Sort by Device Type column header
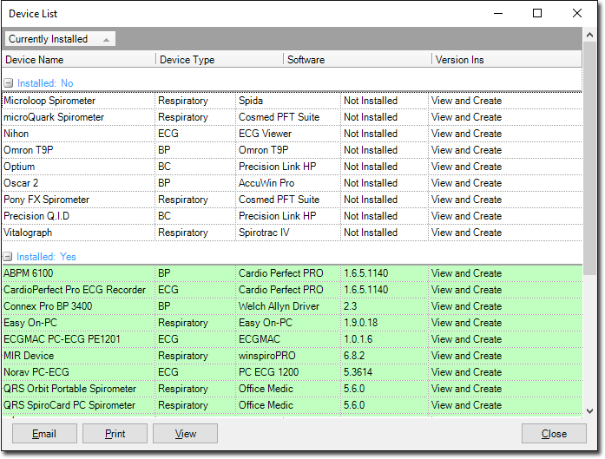Screen dimensions: 605x459 coord(220,60)
